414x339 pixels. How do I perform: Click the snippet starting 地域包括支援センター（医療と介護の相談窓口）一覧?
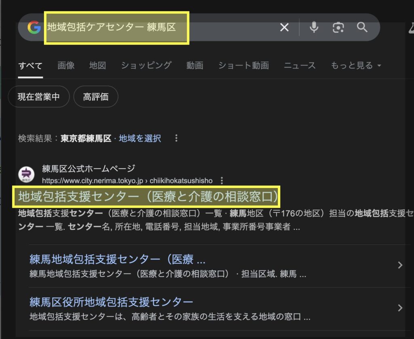pos(215,220)
